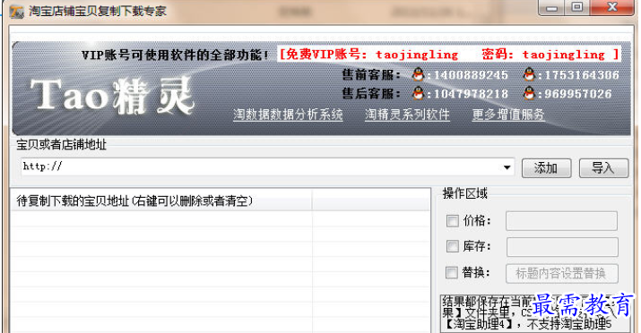Open 淘数据数据分析系统 link

pyautogui.click(x=288, y=115)
